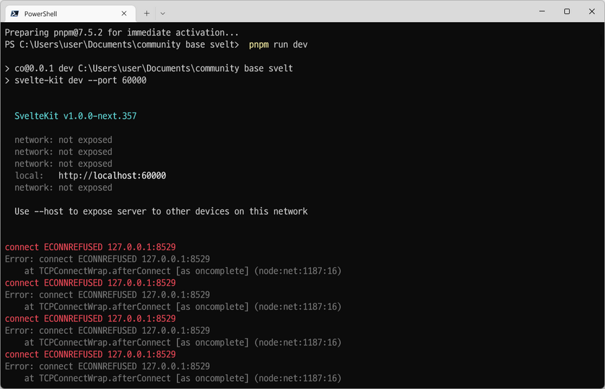Click the Preparing pnpm@7.5.2 line
Screen dimensions: 605x389
pos(122,33)
